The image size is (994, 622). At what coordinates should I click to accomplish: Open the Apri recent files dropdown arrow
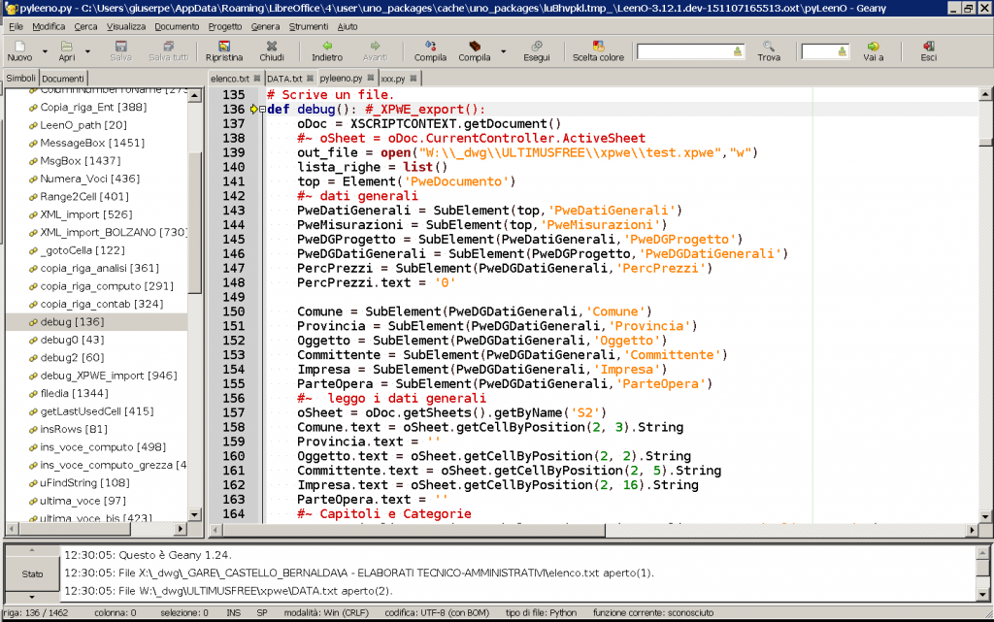87,51
